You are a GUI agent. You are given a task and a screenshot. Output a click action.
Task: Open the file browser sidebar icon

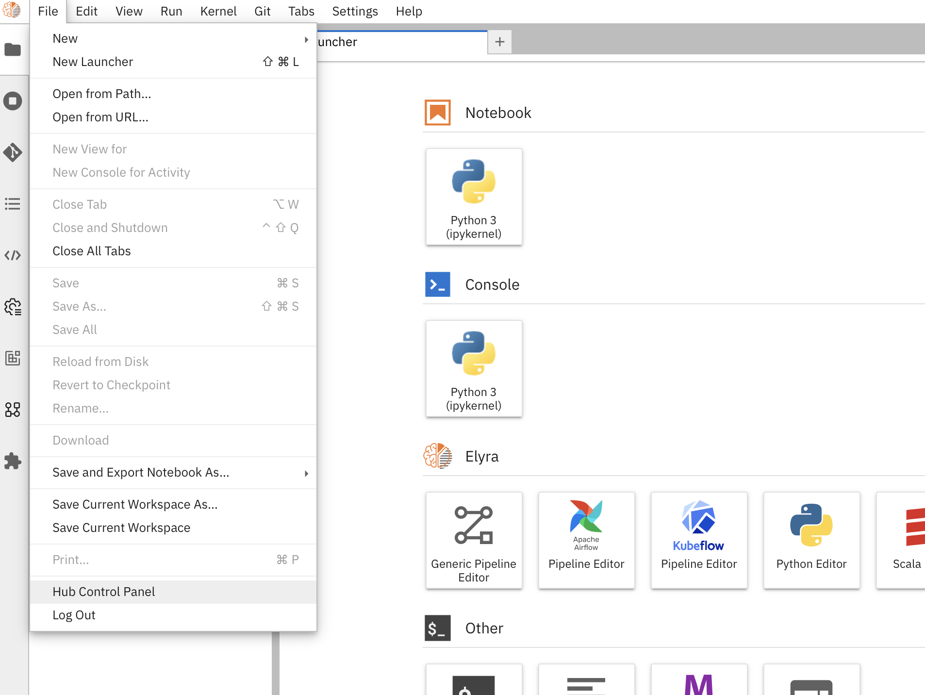point(13,50)
